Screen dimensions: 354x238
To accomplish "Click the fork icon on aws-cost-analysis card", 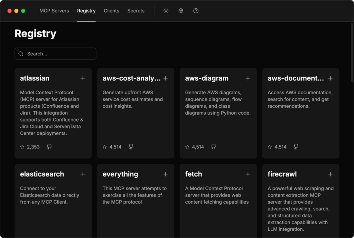I will (x=131, y=147).
